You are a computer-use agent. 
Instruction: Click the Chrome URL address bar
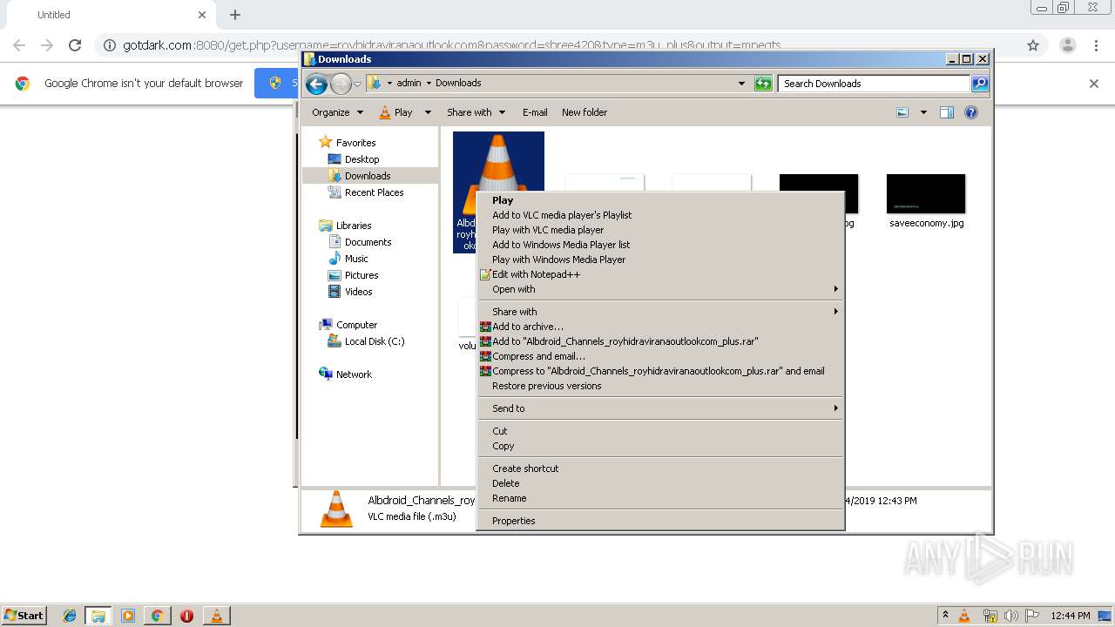coord(557,45)
